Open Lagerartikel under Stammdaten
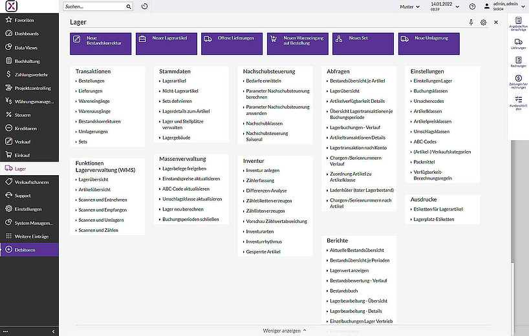Screen dimensions: 529x336 coord(174,81)
